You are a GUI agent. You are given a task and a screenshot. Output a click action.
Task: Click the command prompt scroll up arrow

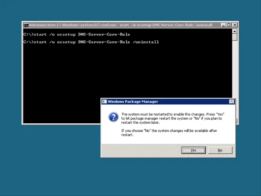point(234,31)
